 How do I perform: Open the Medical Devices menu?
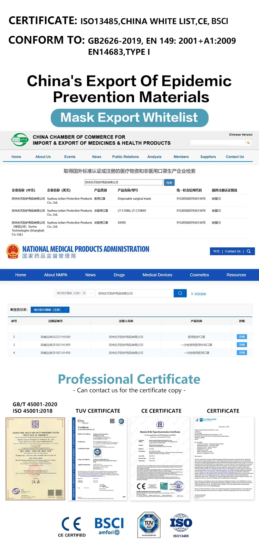click(157, 275)
